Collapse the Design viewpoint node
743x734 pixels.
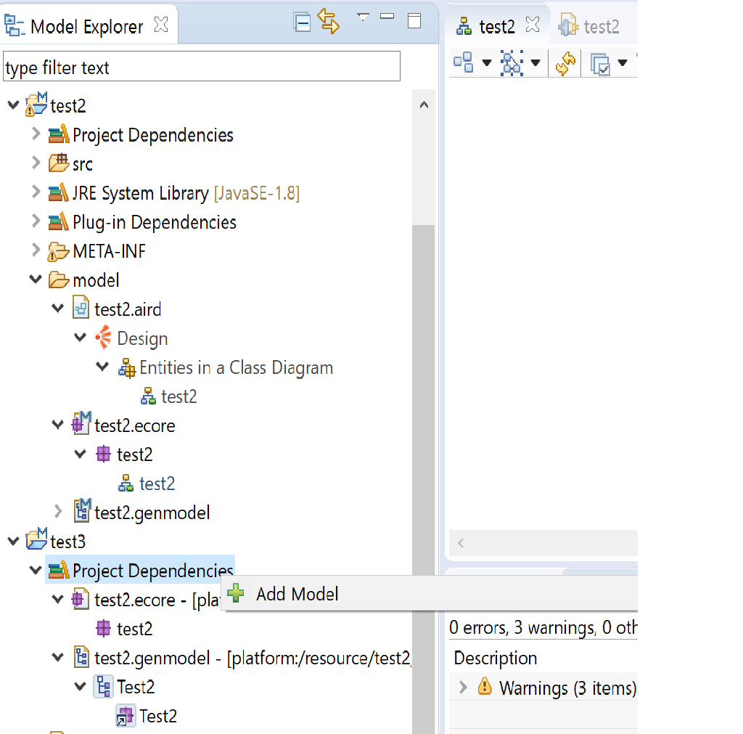[x=81, y=337]
